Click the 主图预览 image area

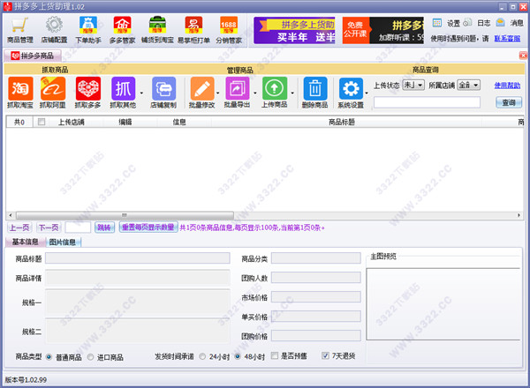tap(443, 304)
